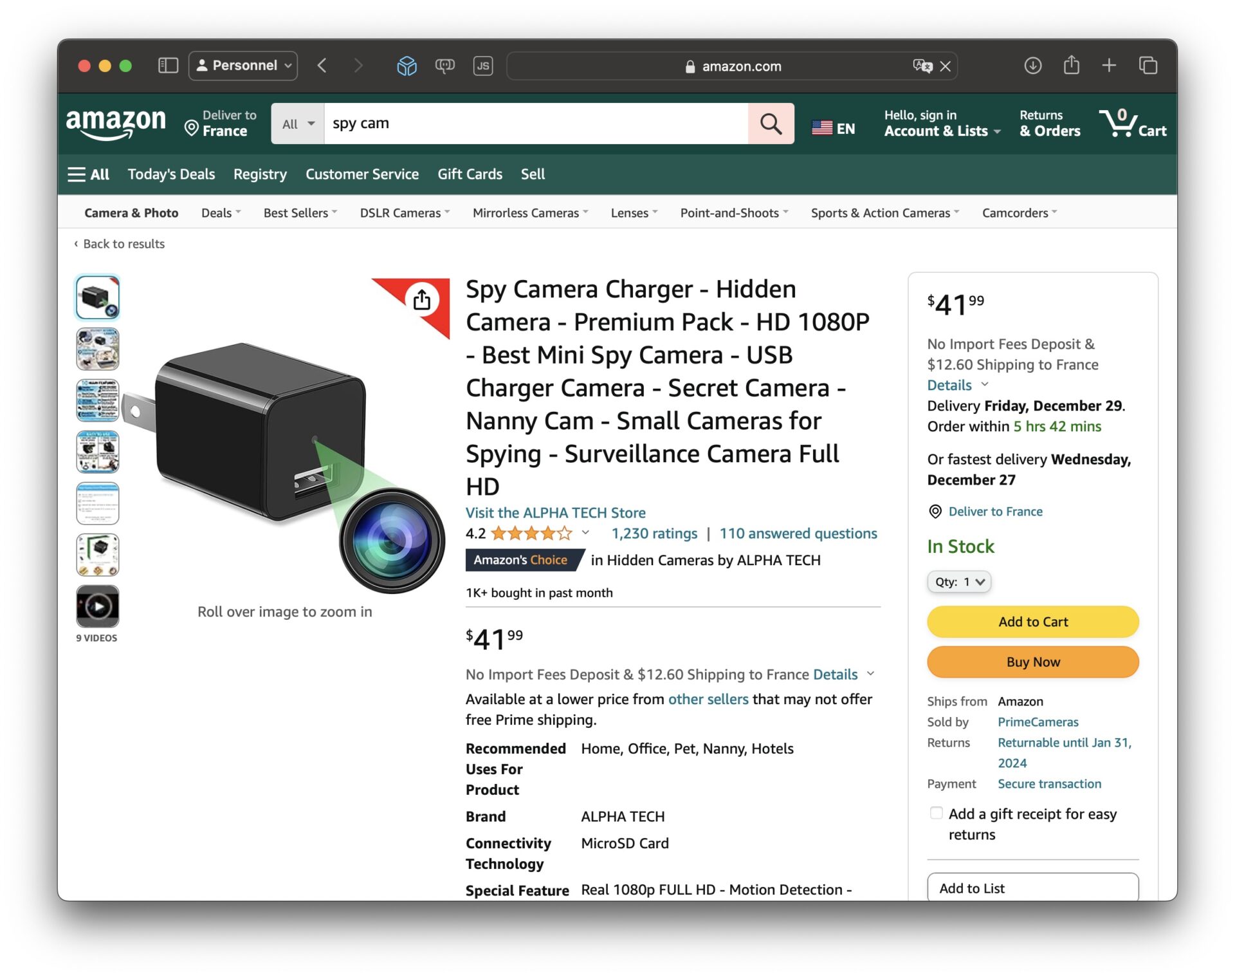Stop loading with the X icon
1235x977 pixels.
point(945,66)
